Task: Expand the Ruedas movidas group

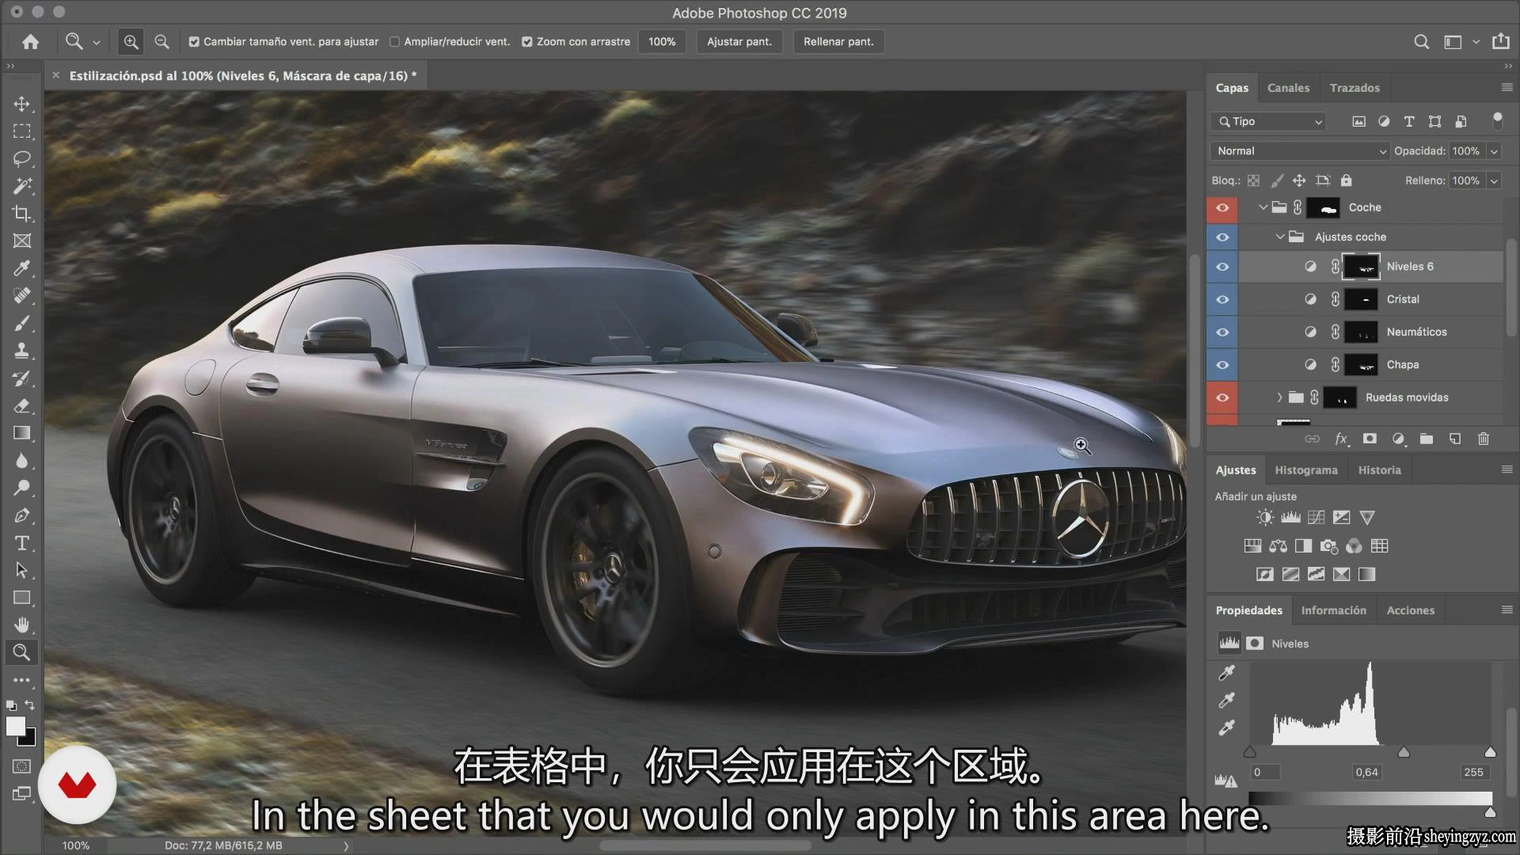Action: pos(1279,397)
